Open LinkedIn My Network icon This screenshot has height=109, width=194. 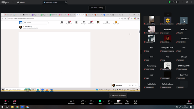69,22
